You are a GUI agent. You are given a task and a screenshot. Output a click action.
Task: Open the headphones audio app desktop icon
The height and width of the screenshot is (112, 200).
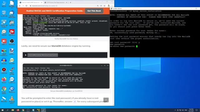click(4, 61)
